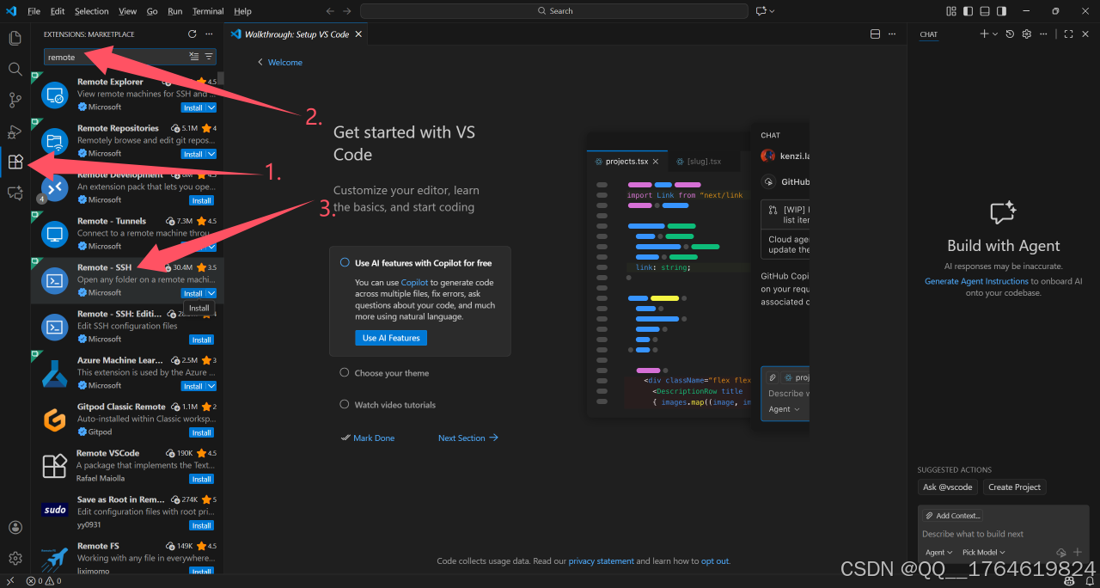Open the Agent mode dropdown
Screen dimensions: 1100x588
tap(938, 553)
